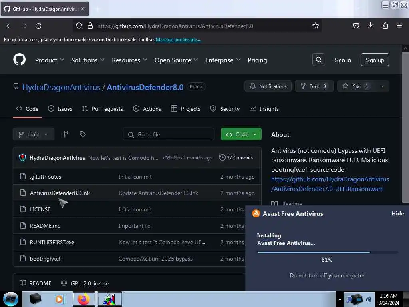Open the tracking protection shield icon
The width and height of the screenshot is (409, 307).
click(x=79, y=26)
